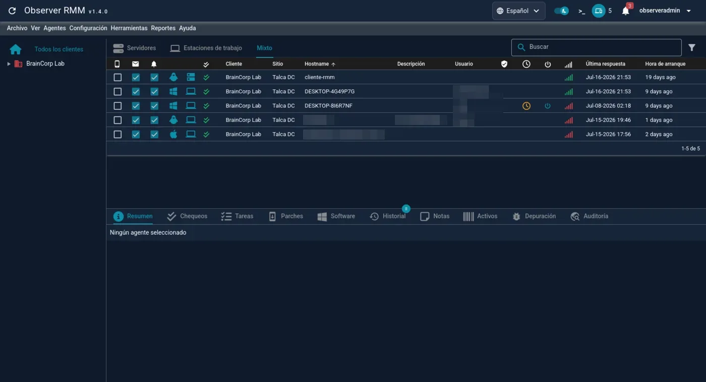This screenshot has width=706, height=382.
Task: Open the observeradmin user menu
Action: [x=665, y=11]
